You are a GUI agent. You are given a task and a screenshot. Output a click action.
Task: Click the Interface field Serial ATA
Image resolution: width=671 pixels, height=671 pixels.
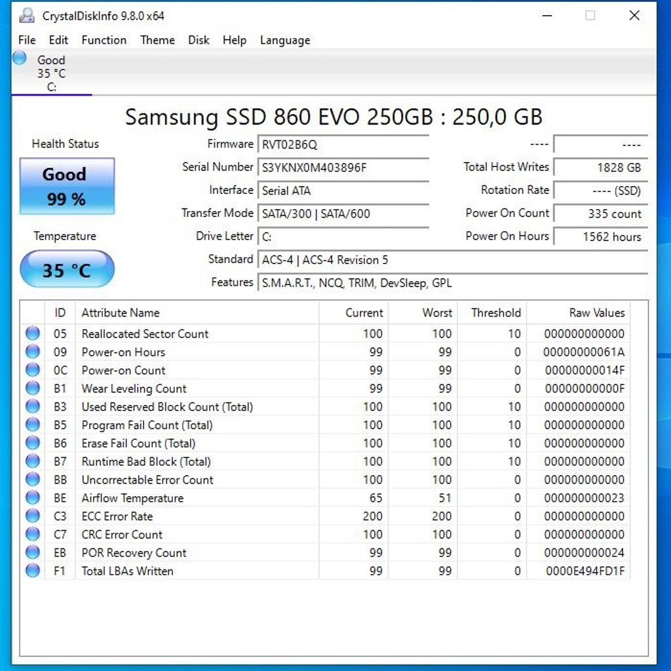click(x=343, y=191)
